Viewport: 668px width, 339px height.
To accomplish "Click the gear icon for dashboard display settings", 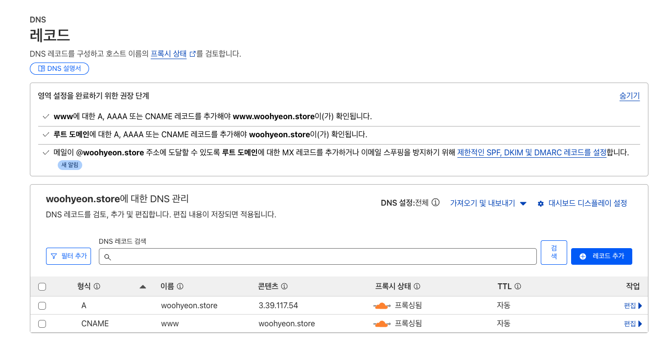I will coord(541,204).
